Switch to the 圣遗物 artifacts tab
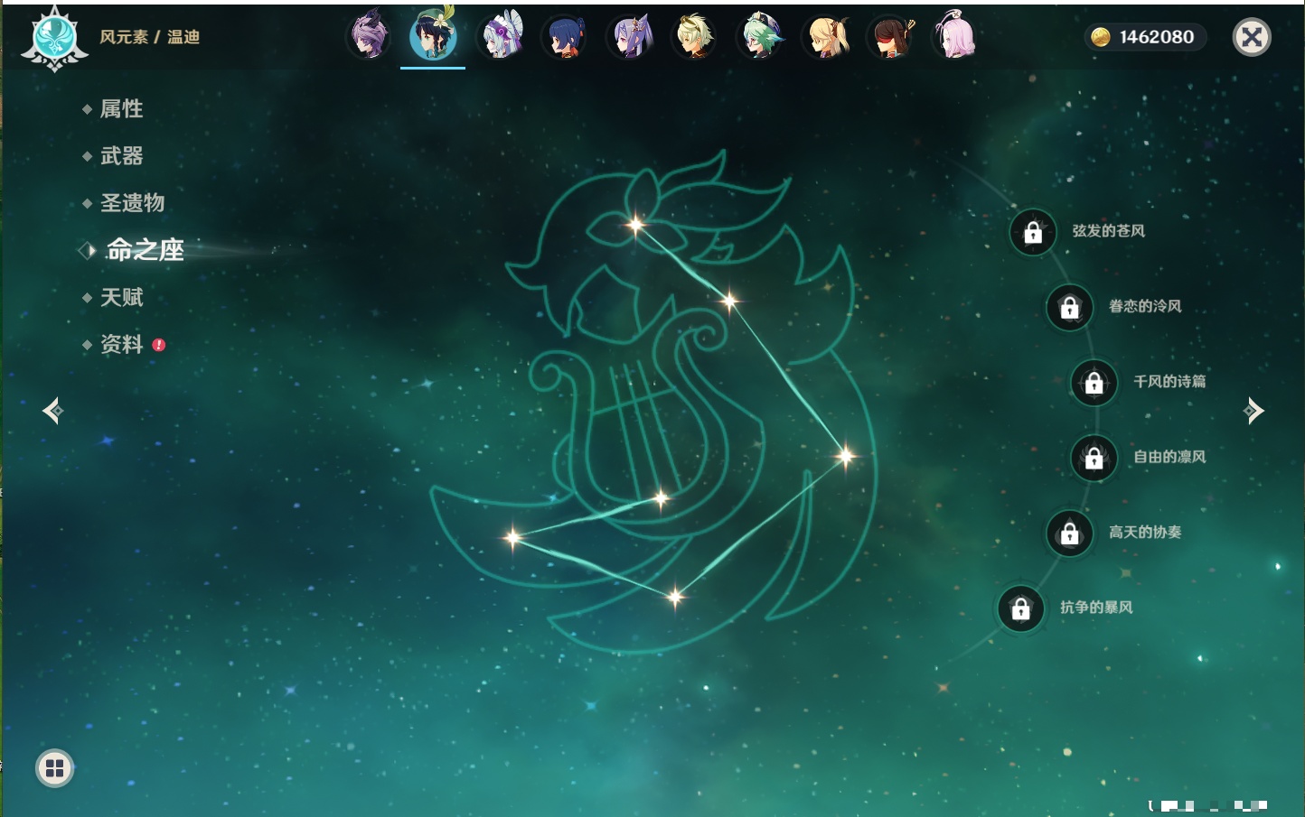1305x817 pixels. tap(132, 203)
